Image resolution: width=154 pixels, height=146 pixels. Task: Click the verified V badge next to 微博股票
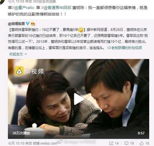click(28, 24)
